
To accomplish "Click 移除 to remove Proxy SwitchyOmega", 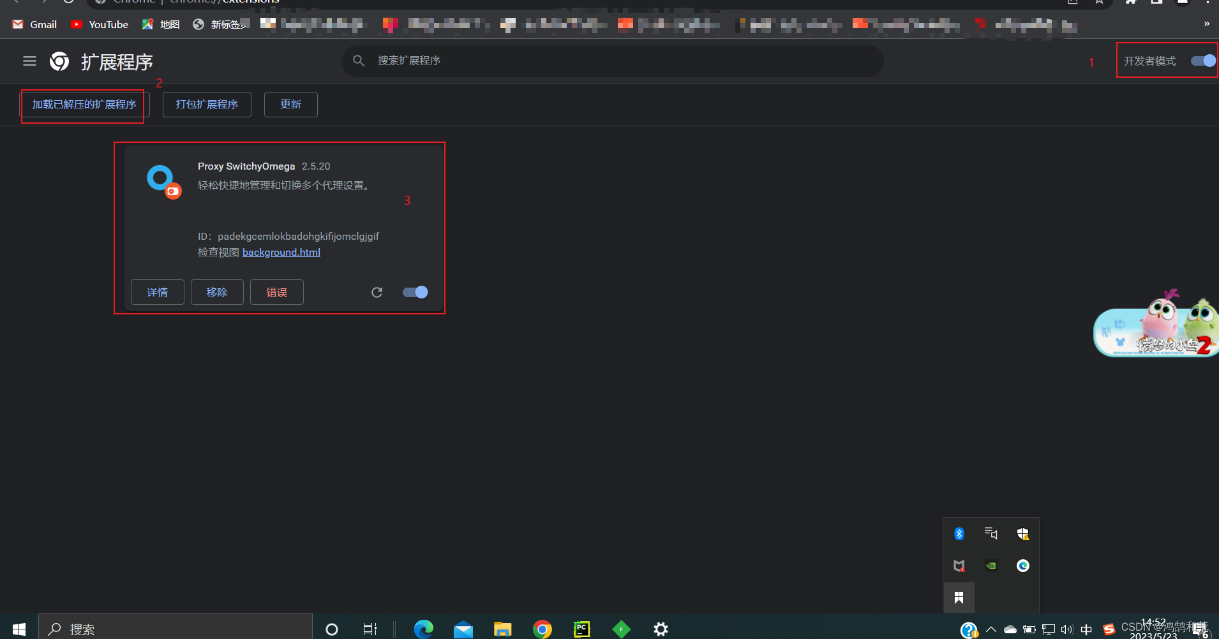I will (x=217, y=292).
